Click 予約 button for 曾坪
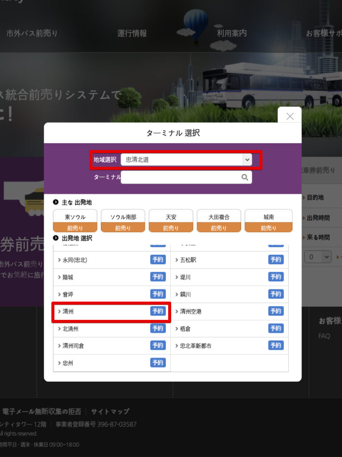This screenshot has height=457, width=342. pyautogui.click(x=158, y=294)
